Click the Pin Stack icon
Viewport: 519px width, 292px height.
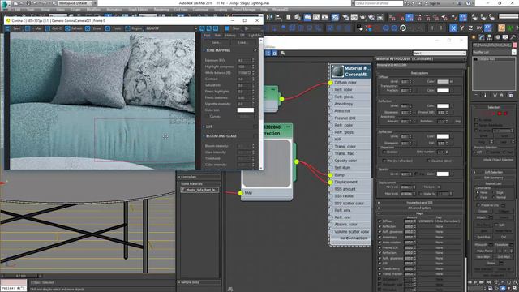pyautogui.click(x=476, y=95)
